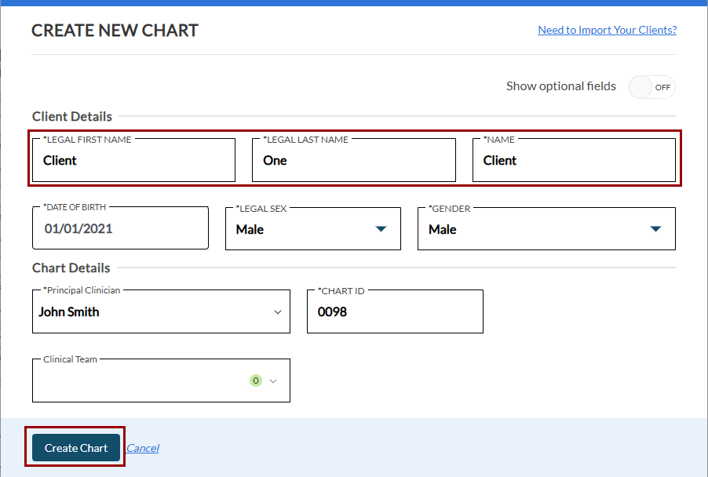Screen dimensions: 708x477
Task: Click the Create New Chart heading
Action: click(115, 31)
